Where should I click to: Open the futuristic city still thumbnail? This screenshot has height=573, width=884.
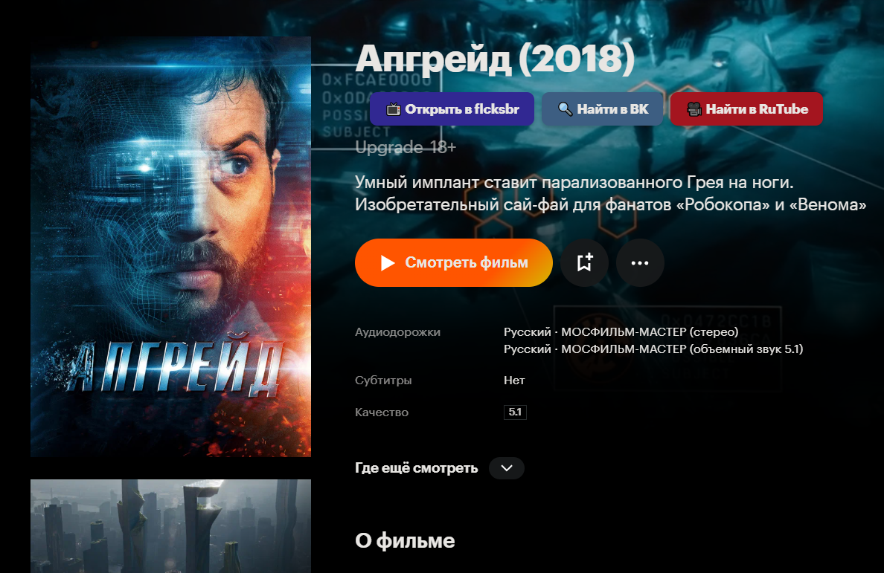pos(171,526)
